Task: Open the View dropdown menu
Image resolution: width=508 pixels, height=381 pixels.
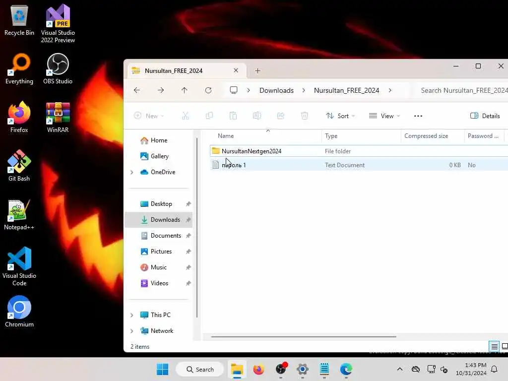Action: tap(384, 116)
